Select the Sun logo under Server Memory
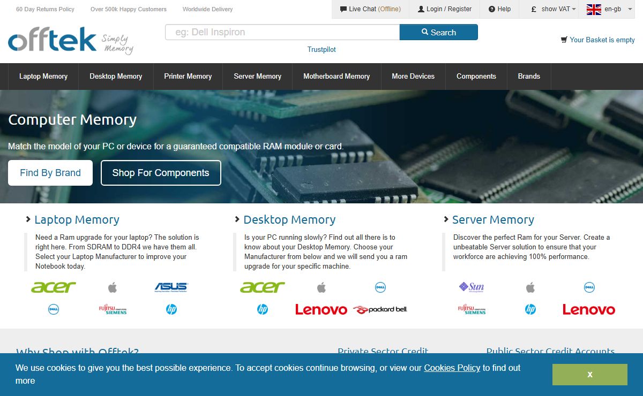The height and width of the screenshot is (396, 643). (x=472, y=287)
